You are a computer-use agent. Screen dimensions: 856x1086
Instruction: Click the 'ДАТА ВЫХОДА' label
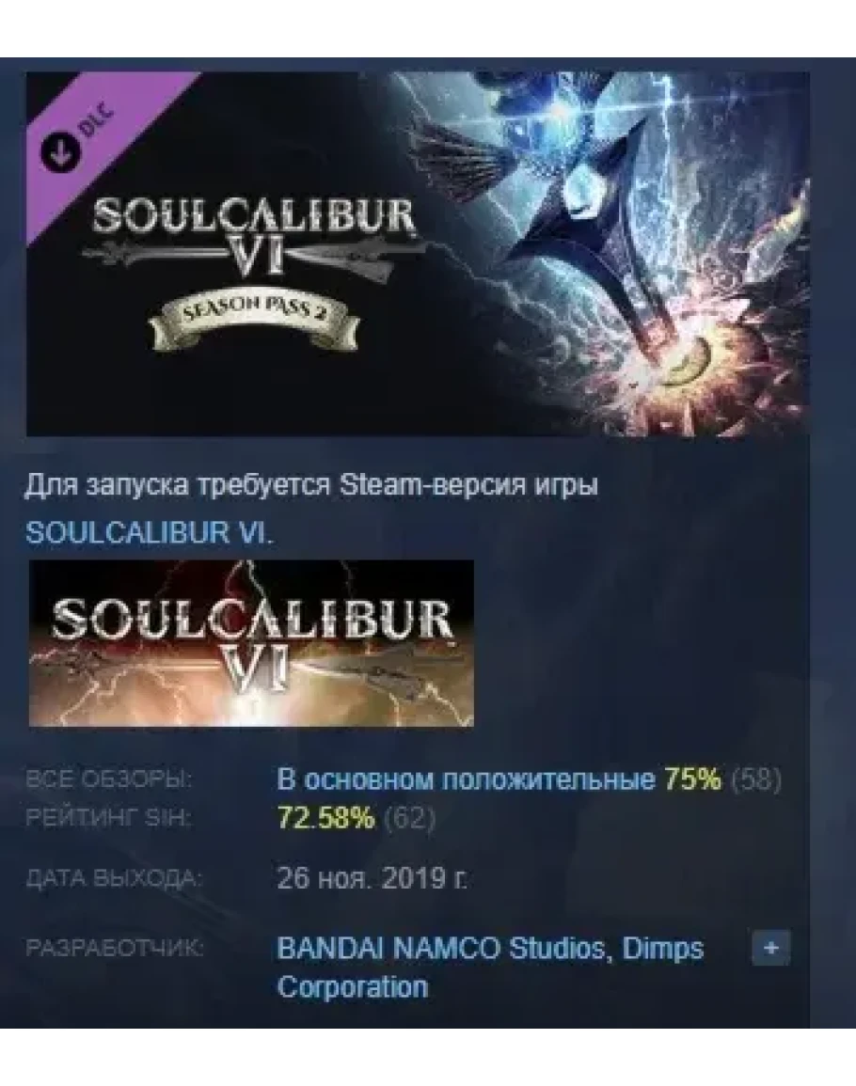pos(114,879)
